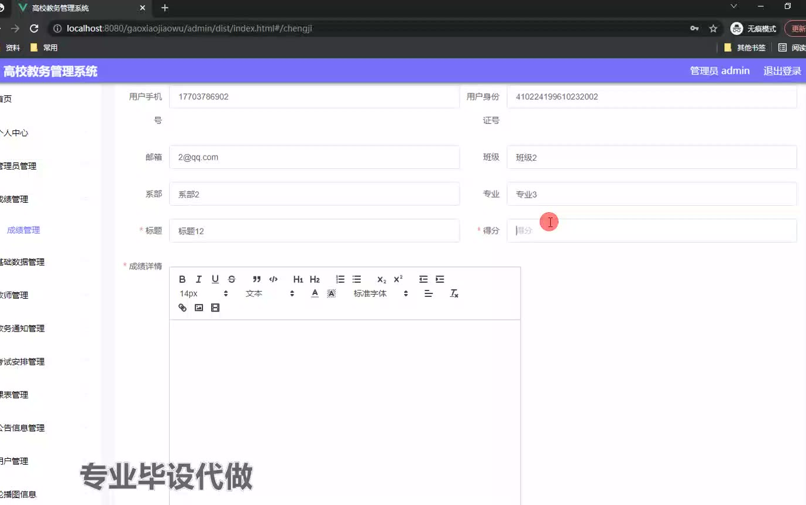Clear text formatting in the editor
Viewport: 806px width, 505px height.
tap(454, 293)
